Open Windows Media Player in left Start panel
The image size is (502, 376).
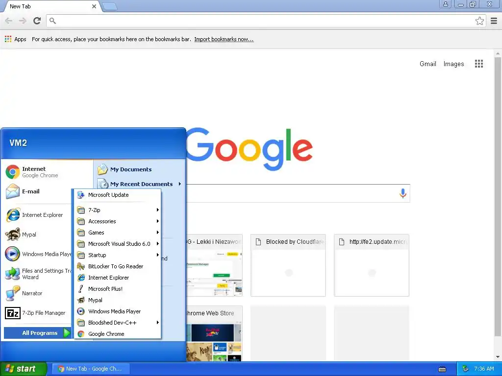(x=38, y=254)
